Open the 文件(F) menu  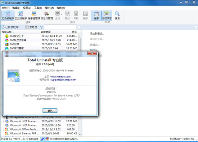point(5,8)
